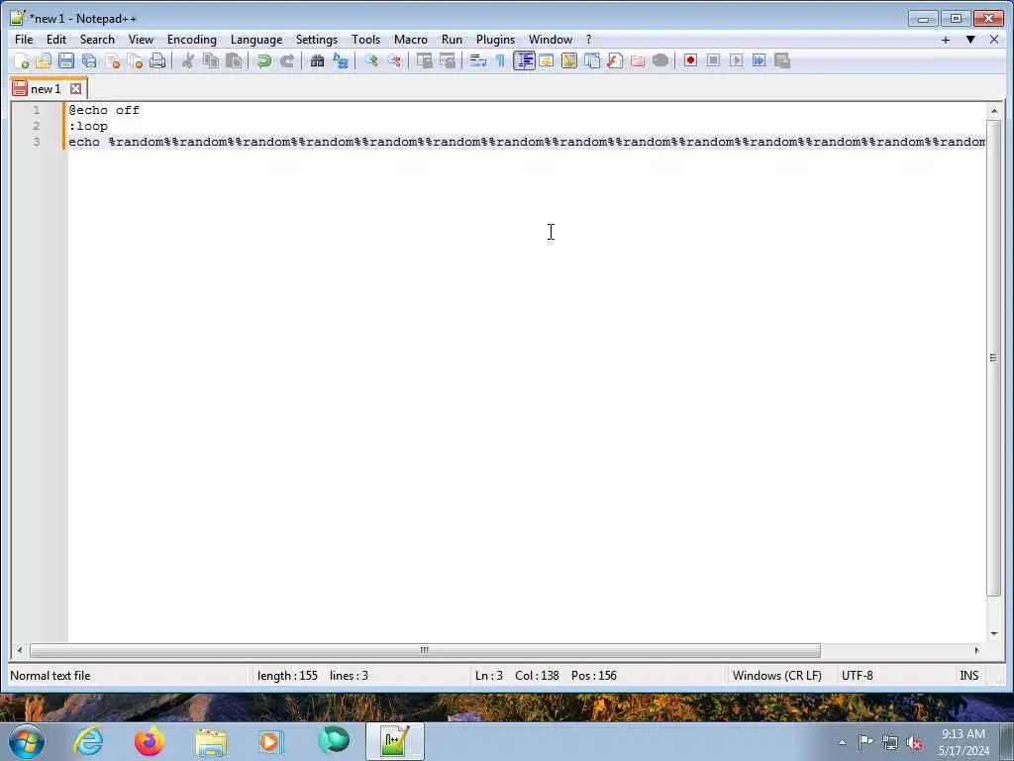
Task: Toggle the Show Indent Guide icon
Action: pos(524,60)
